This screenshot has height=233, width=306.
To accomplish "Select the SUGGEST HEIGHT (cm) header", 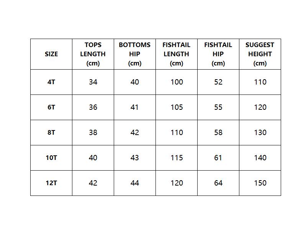I will tap(260, 54).
